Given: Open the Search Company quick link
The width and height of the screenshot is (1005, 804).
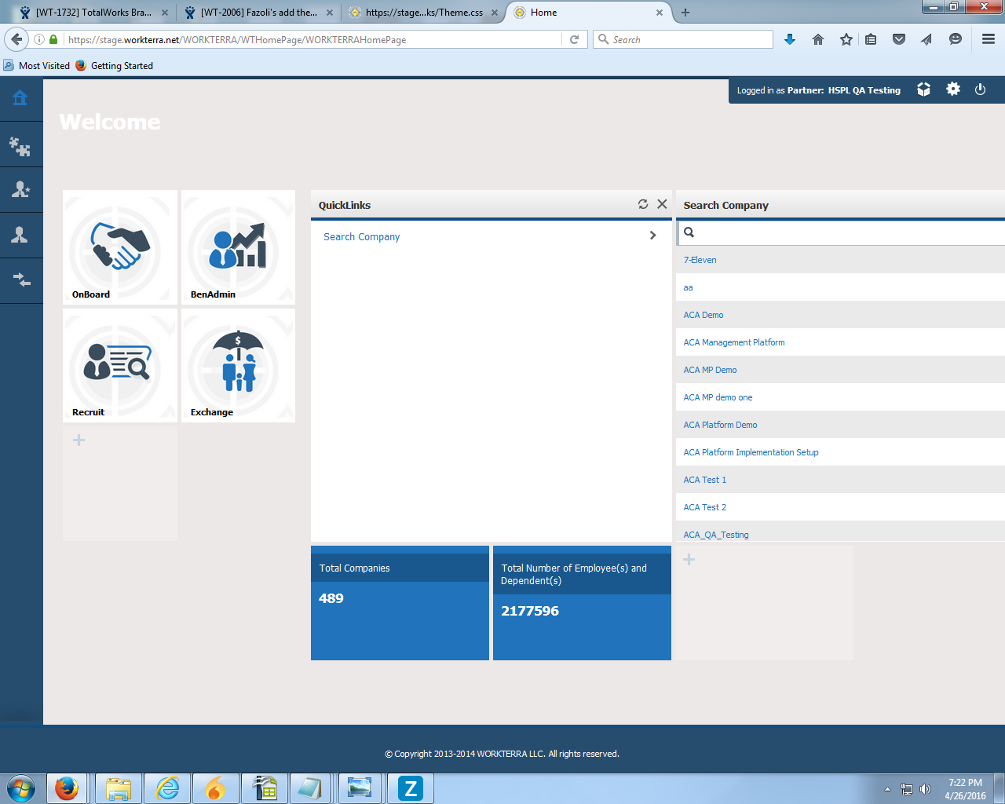Looking at the screenshot, I should (x=361, y=236).
